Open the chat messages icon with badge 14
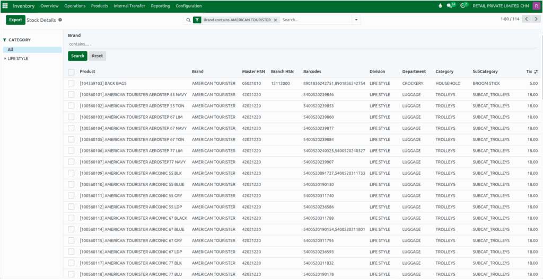This screenshot has height=279, width=543. (x=451, y=5)
